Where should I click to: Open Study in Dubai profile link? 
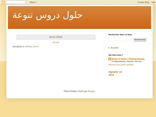point(128,60)
